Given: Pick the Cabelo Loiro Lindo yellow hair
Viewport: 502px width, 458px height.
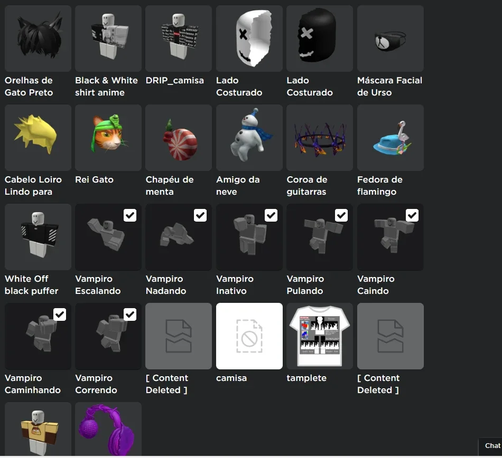Looking at the screenshot, I should coord(38,138).
